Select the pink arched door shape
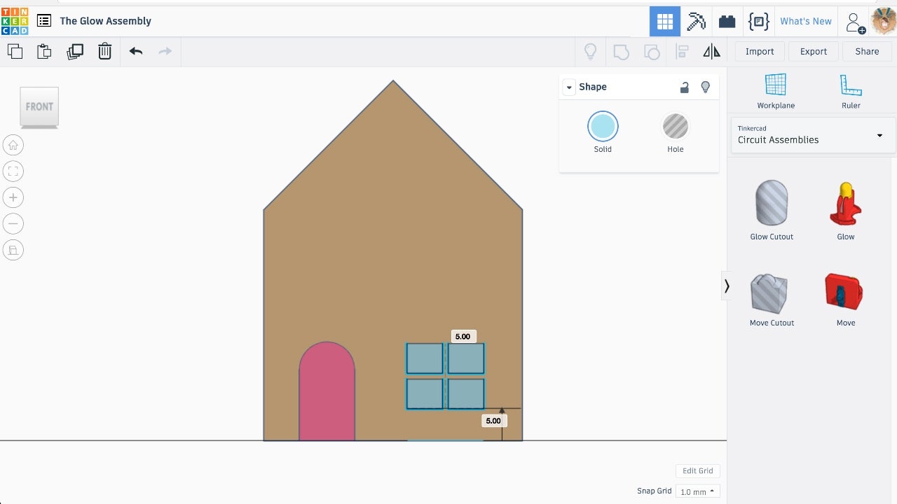This screenshot has width=897, height=504. [x=327, y=391]
